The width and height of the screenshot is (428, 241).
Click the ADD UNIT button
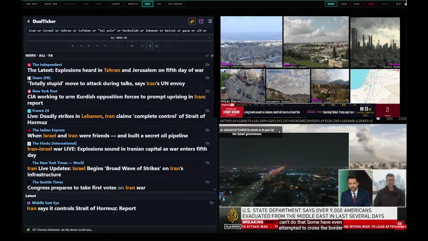tap(32, 4)
